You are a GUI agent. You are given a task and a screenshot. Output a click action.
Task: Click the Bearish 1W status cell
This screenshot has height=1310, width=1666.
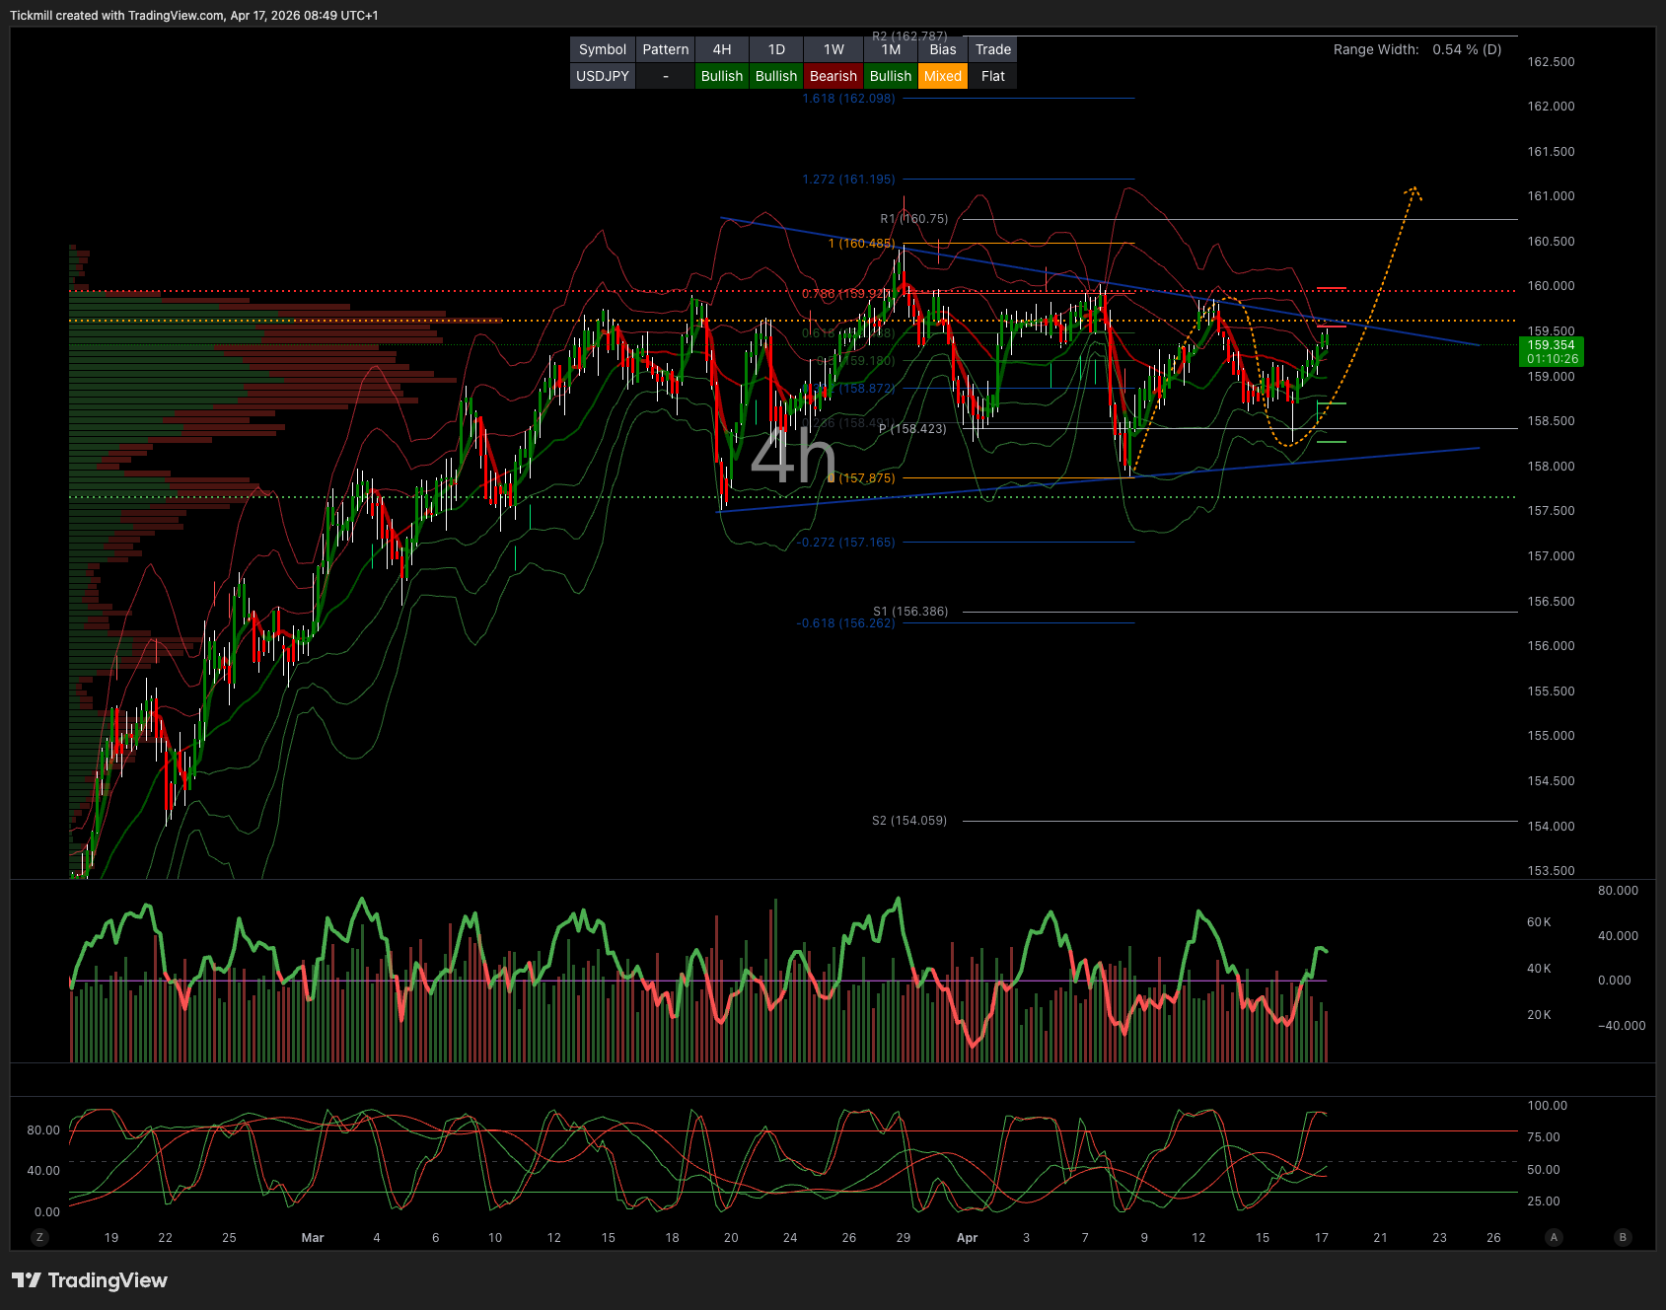(x=833, y=76)
